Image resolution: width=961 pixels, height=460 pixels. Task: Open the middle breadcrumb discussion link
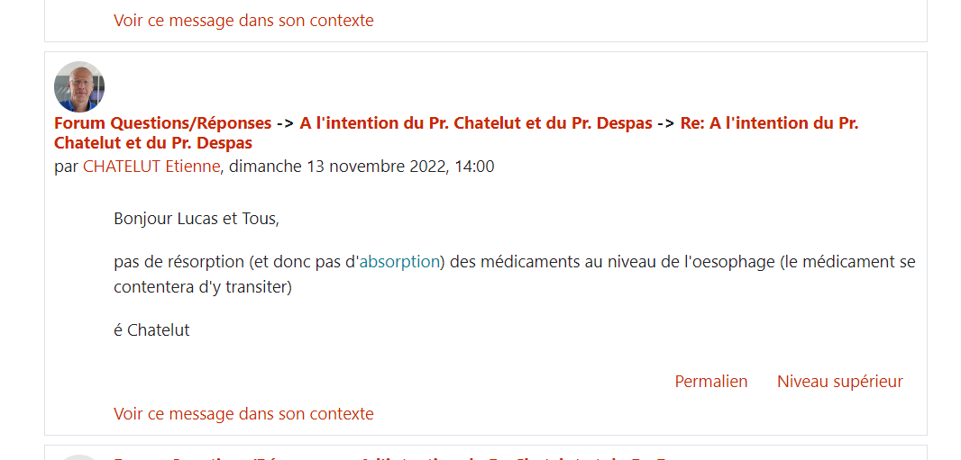click(x=476, y=123)
